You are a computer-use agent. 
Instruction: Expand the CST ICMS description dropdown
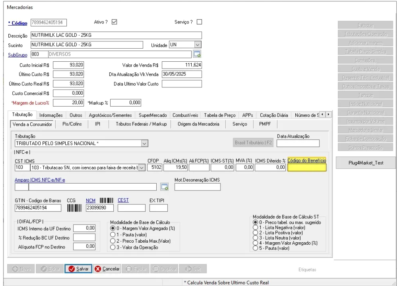coord(142,168)
